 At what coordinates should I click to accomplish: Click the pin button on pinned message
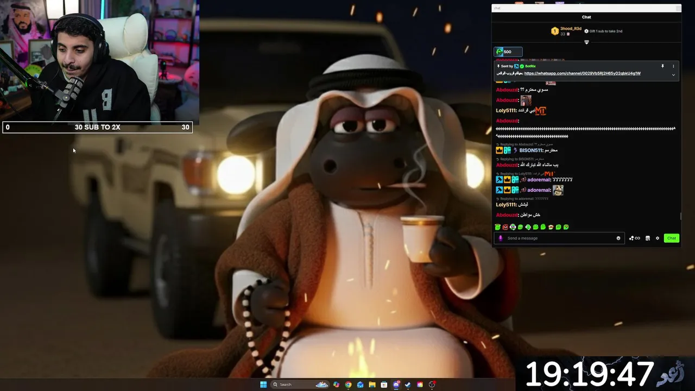pos(662,66)
